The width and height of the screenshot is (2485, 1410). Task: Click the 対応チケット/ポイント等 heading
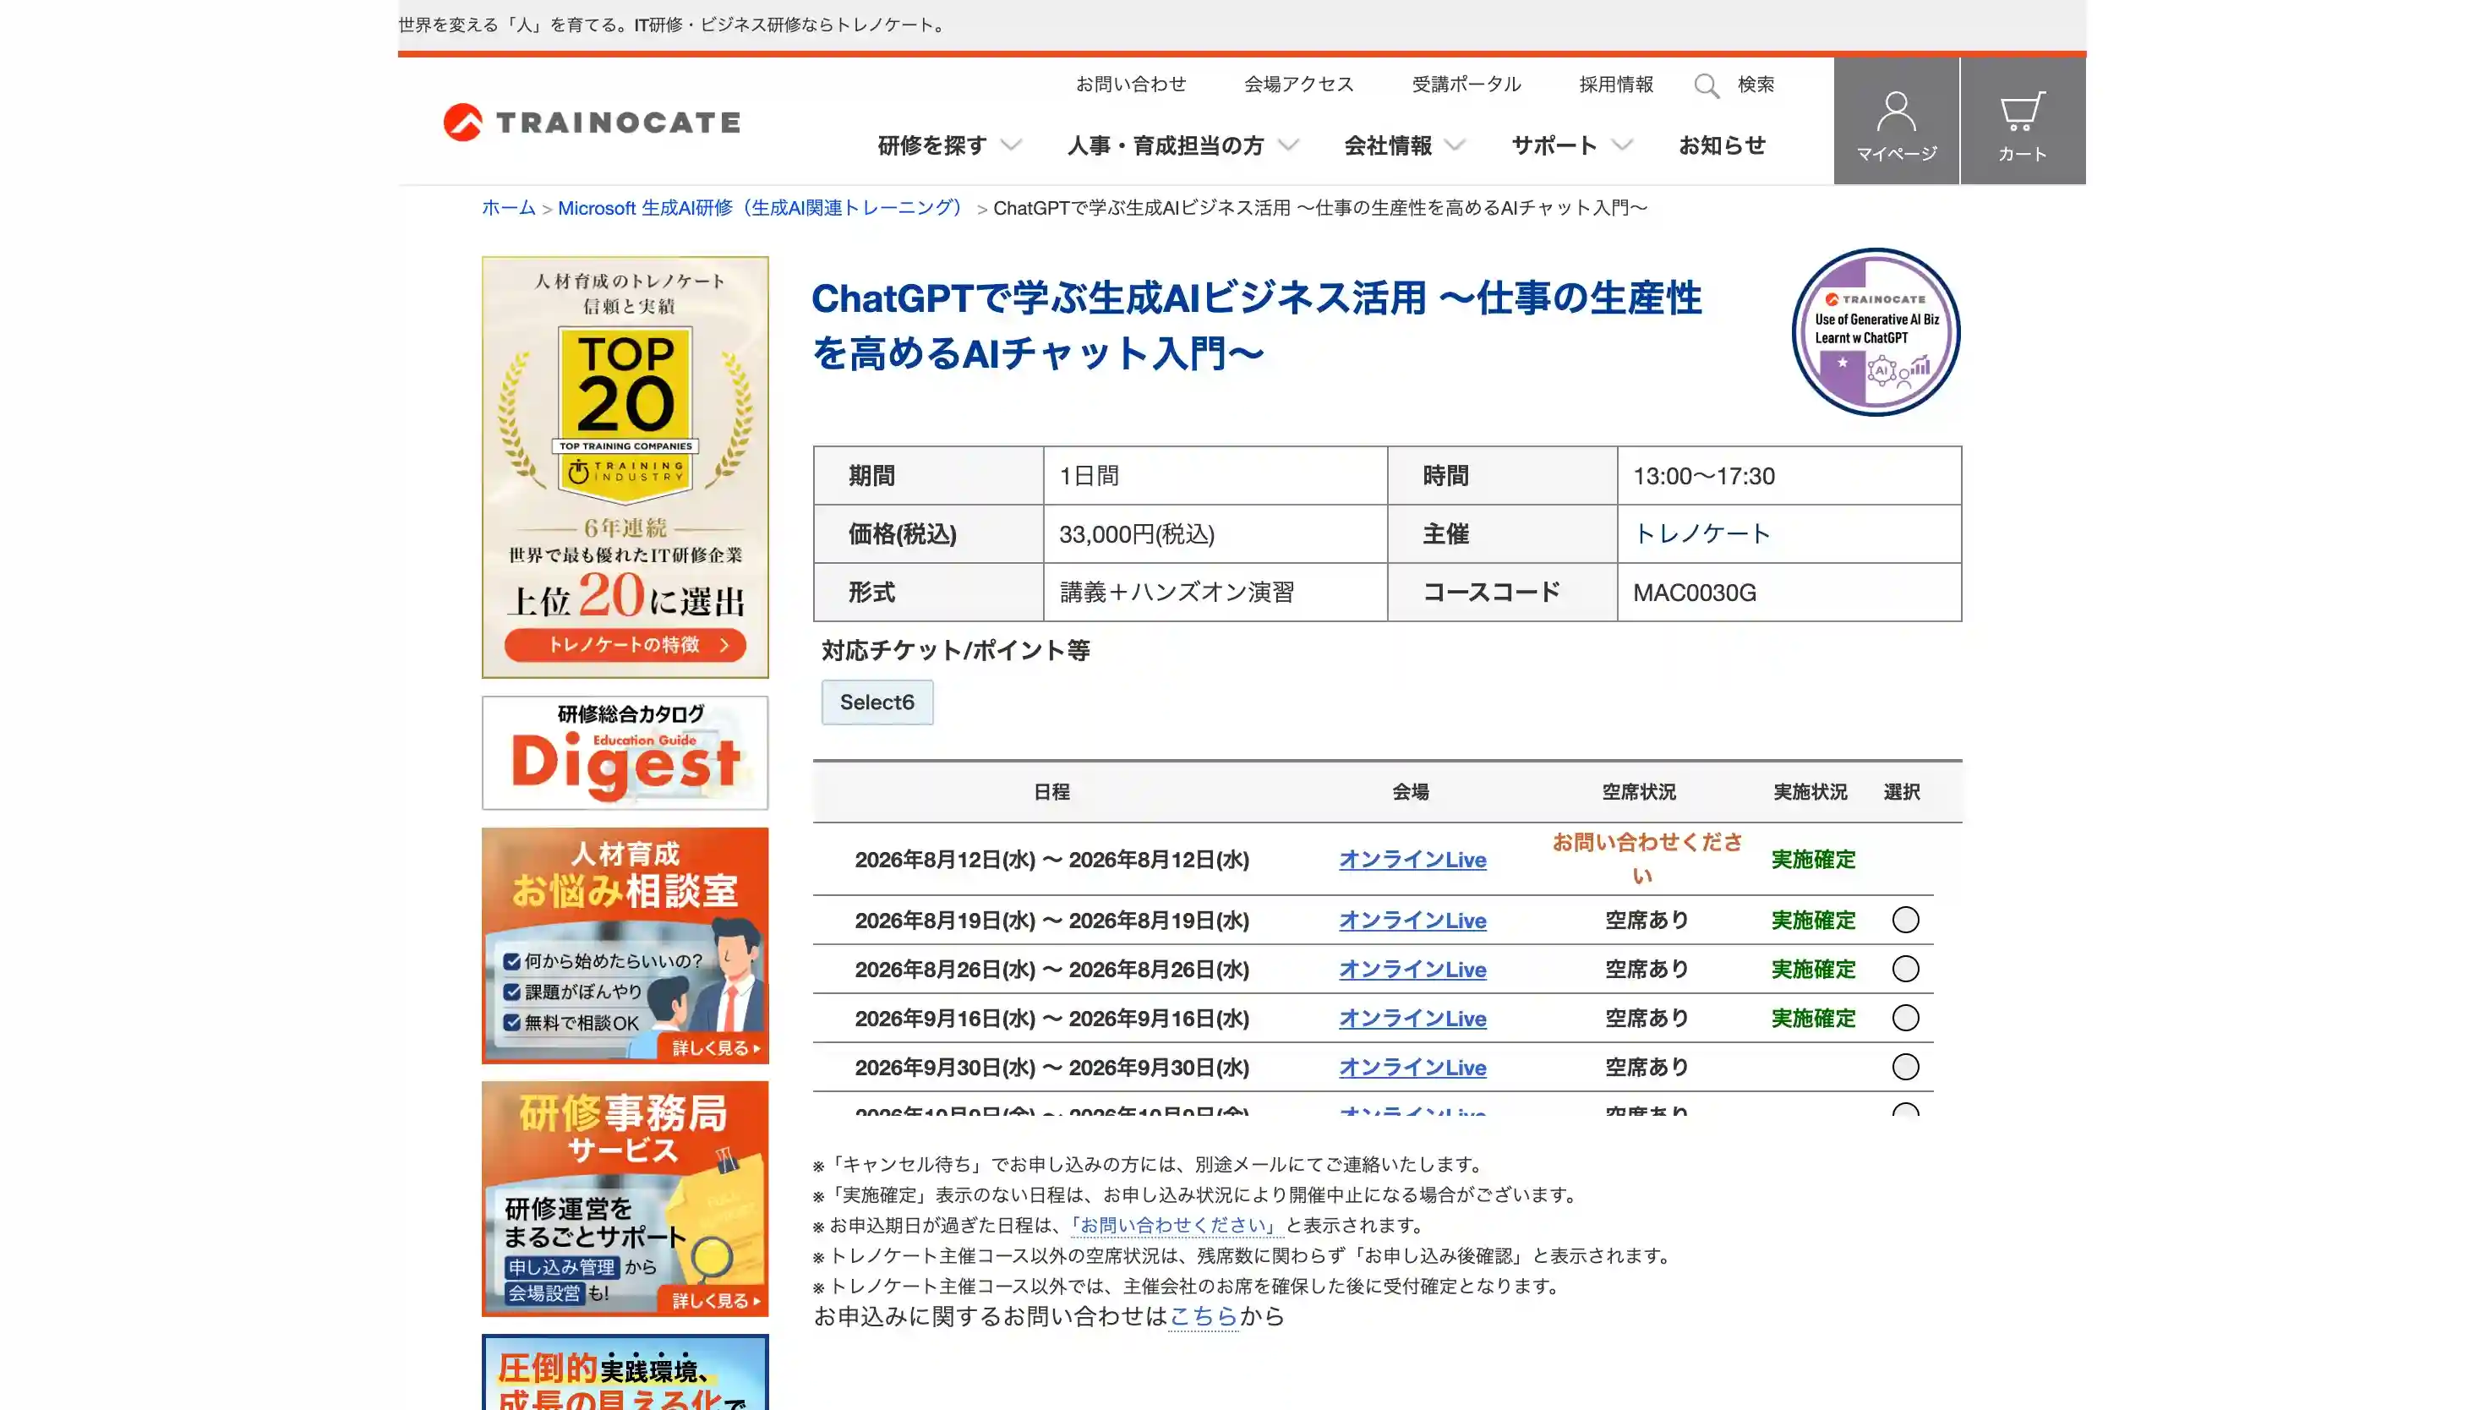pyautogui.click(x=955, y=651)
